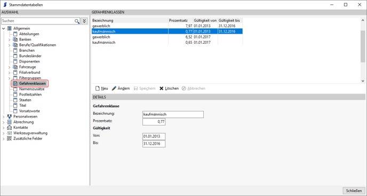367x196 pixels.
Task: Select gewerblich row with 6,52 percent
Action: click(167, 37)
